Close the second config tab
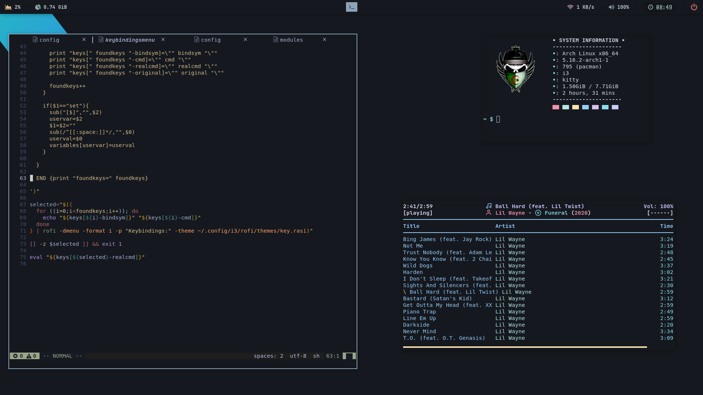 pyautogui.click(x=245, y=39)
